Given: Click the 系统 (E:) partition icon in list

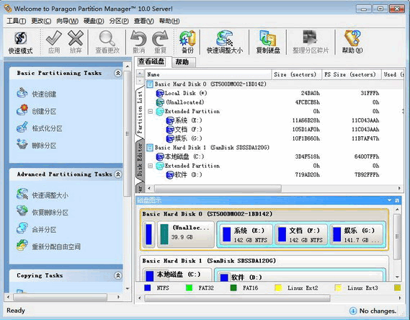Looking at the screenshot, I should [x=170, y=120].
